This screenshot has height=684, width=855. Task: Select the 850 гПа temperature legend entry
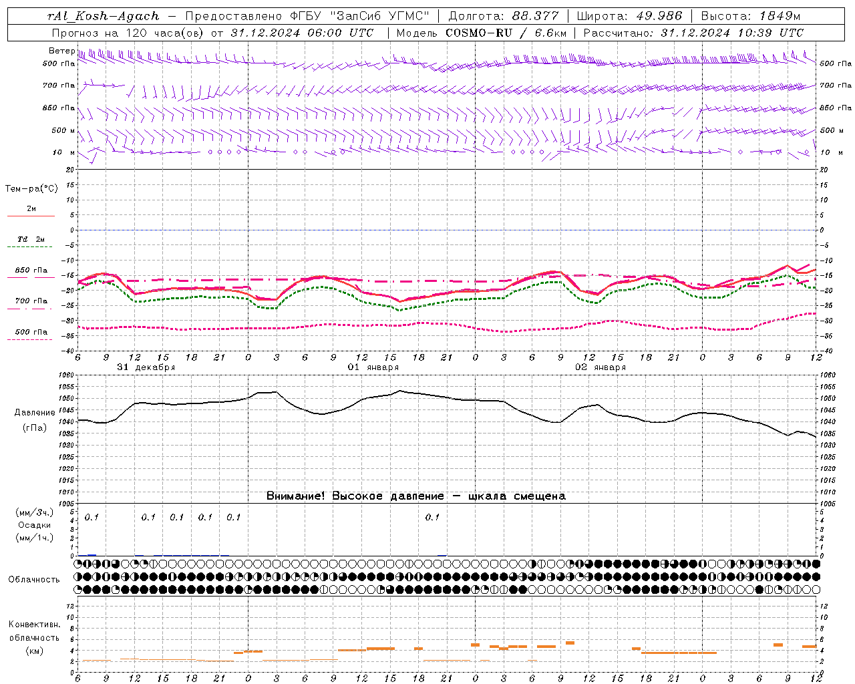[x=31, y=271]
